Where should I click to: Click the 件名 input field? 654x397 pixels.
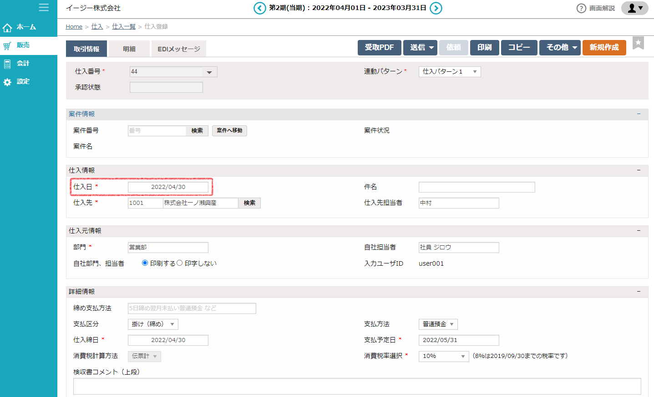coord(477,187)
